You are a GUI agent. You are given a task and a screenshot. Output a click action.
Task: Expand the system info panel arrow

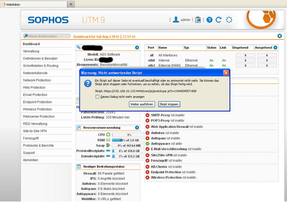coord(137,48)
